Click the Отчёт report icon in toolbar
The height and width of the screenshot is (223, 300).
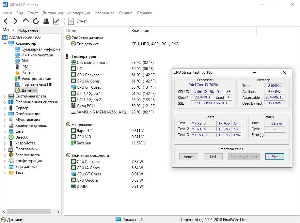pos(71,21)
